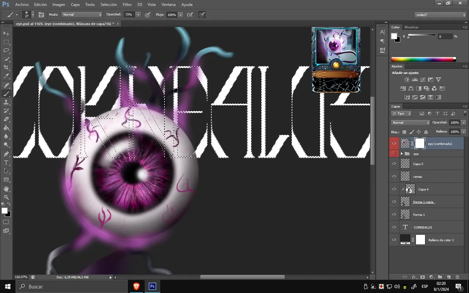Click the color spectrum ramp
The image size is (469, 293).
point(423,59)
